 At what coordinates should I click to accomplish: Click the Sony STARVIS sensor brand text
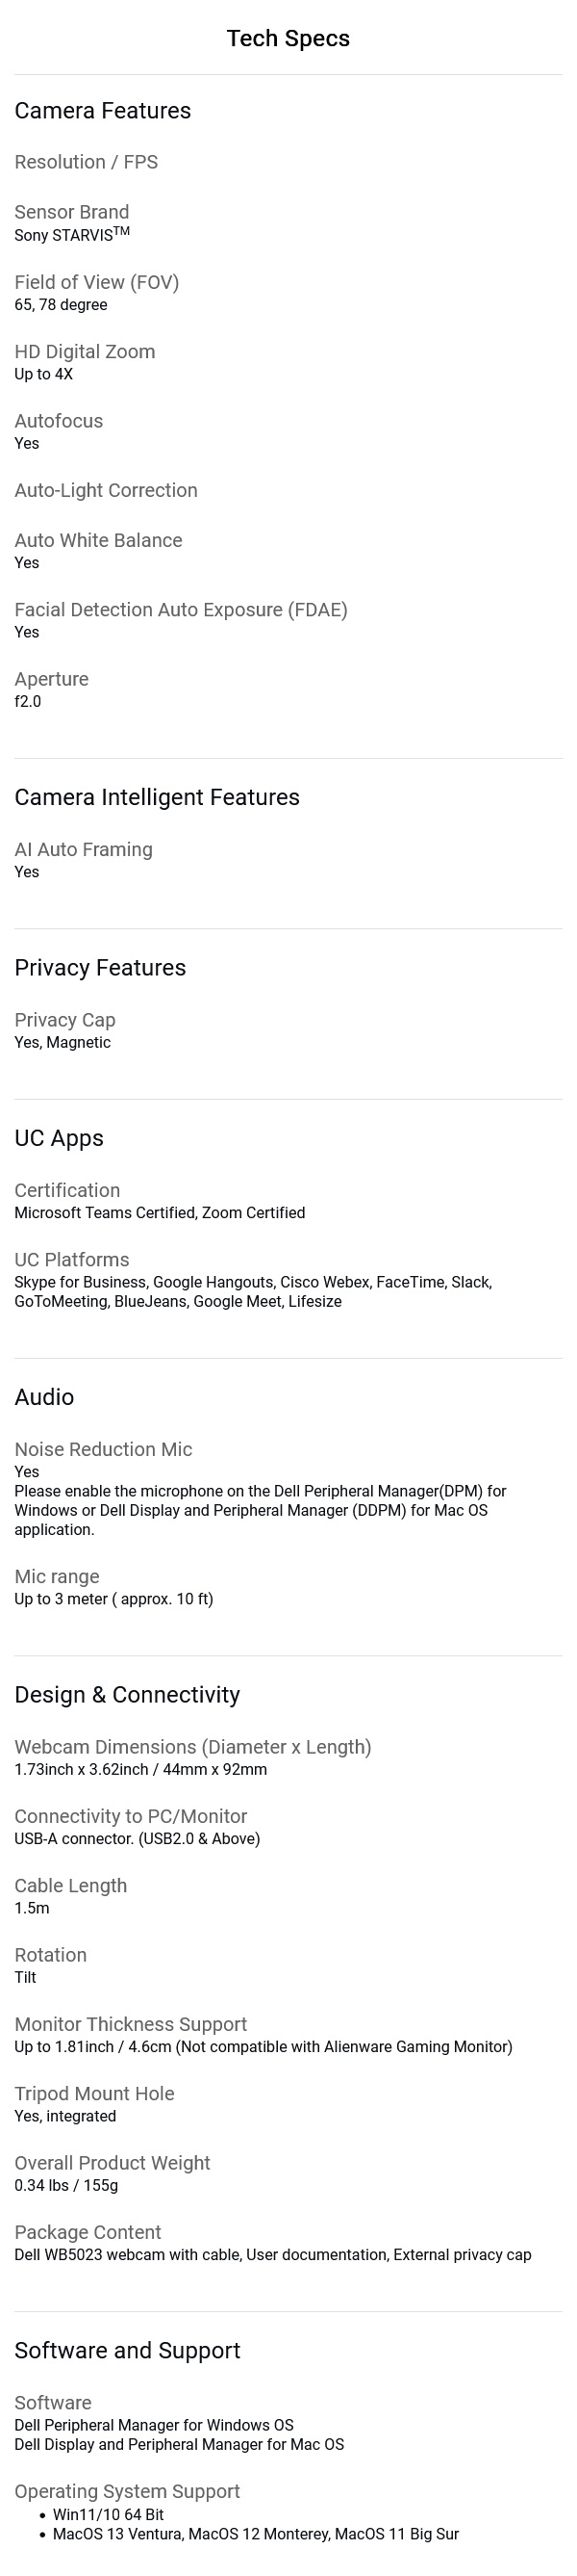tap(72, 234)
